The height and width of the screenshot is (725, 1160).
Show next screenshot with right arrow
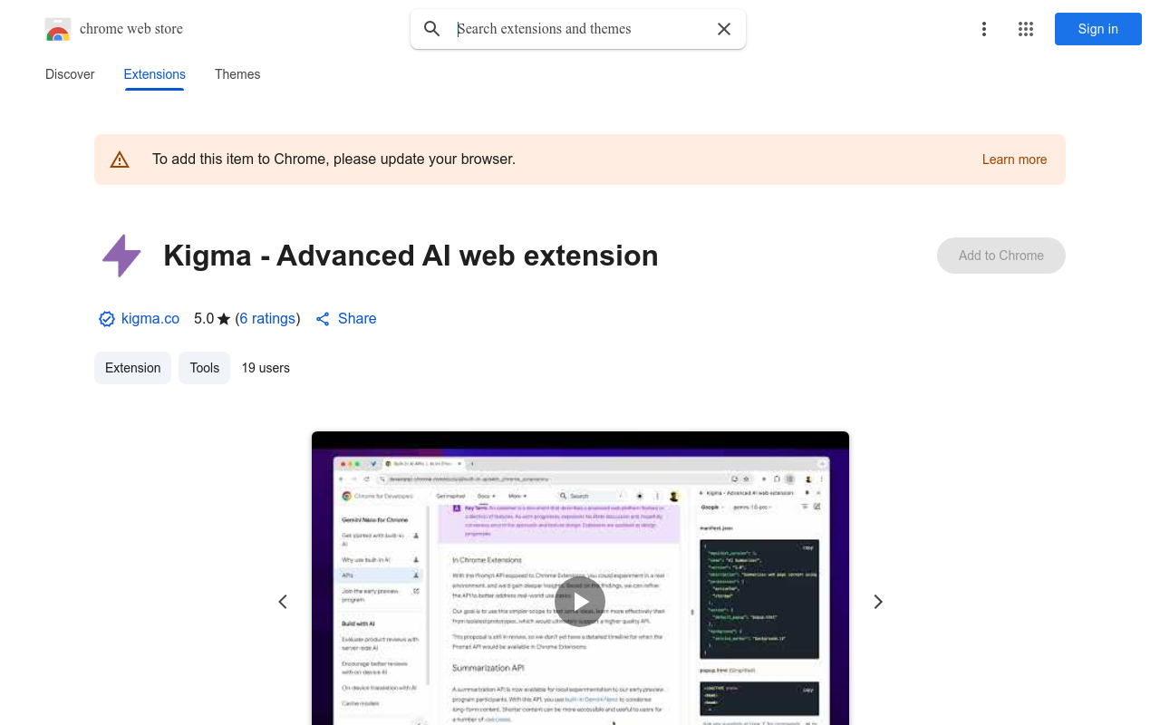click(877, 602)
